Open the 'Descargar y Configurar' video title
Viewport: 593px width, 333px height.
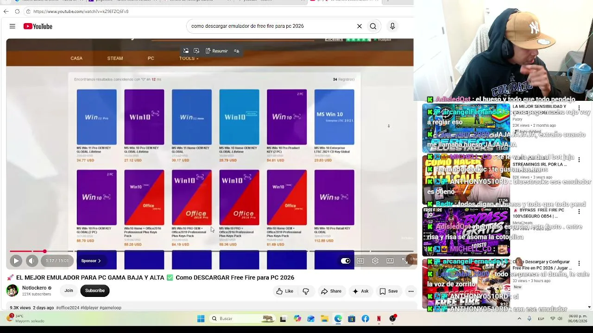pos(542,265)
